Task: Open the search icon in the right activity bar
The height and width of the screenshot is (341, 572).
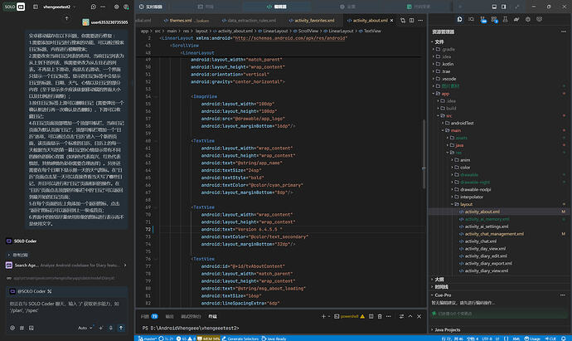Action: pyautogui.click(x=472, y=19)
